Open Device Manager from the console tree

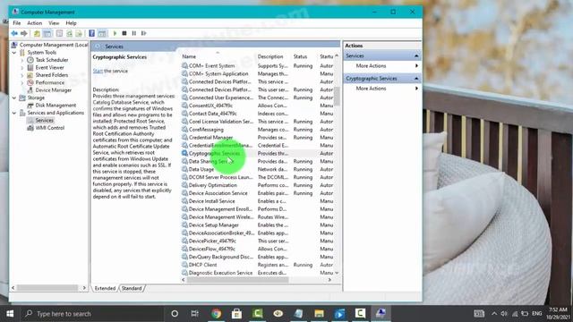[x=54, y=90]
